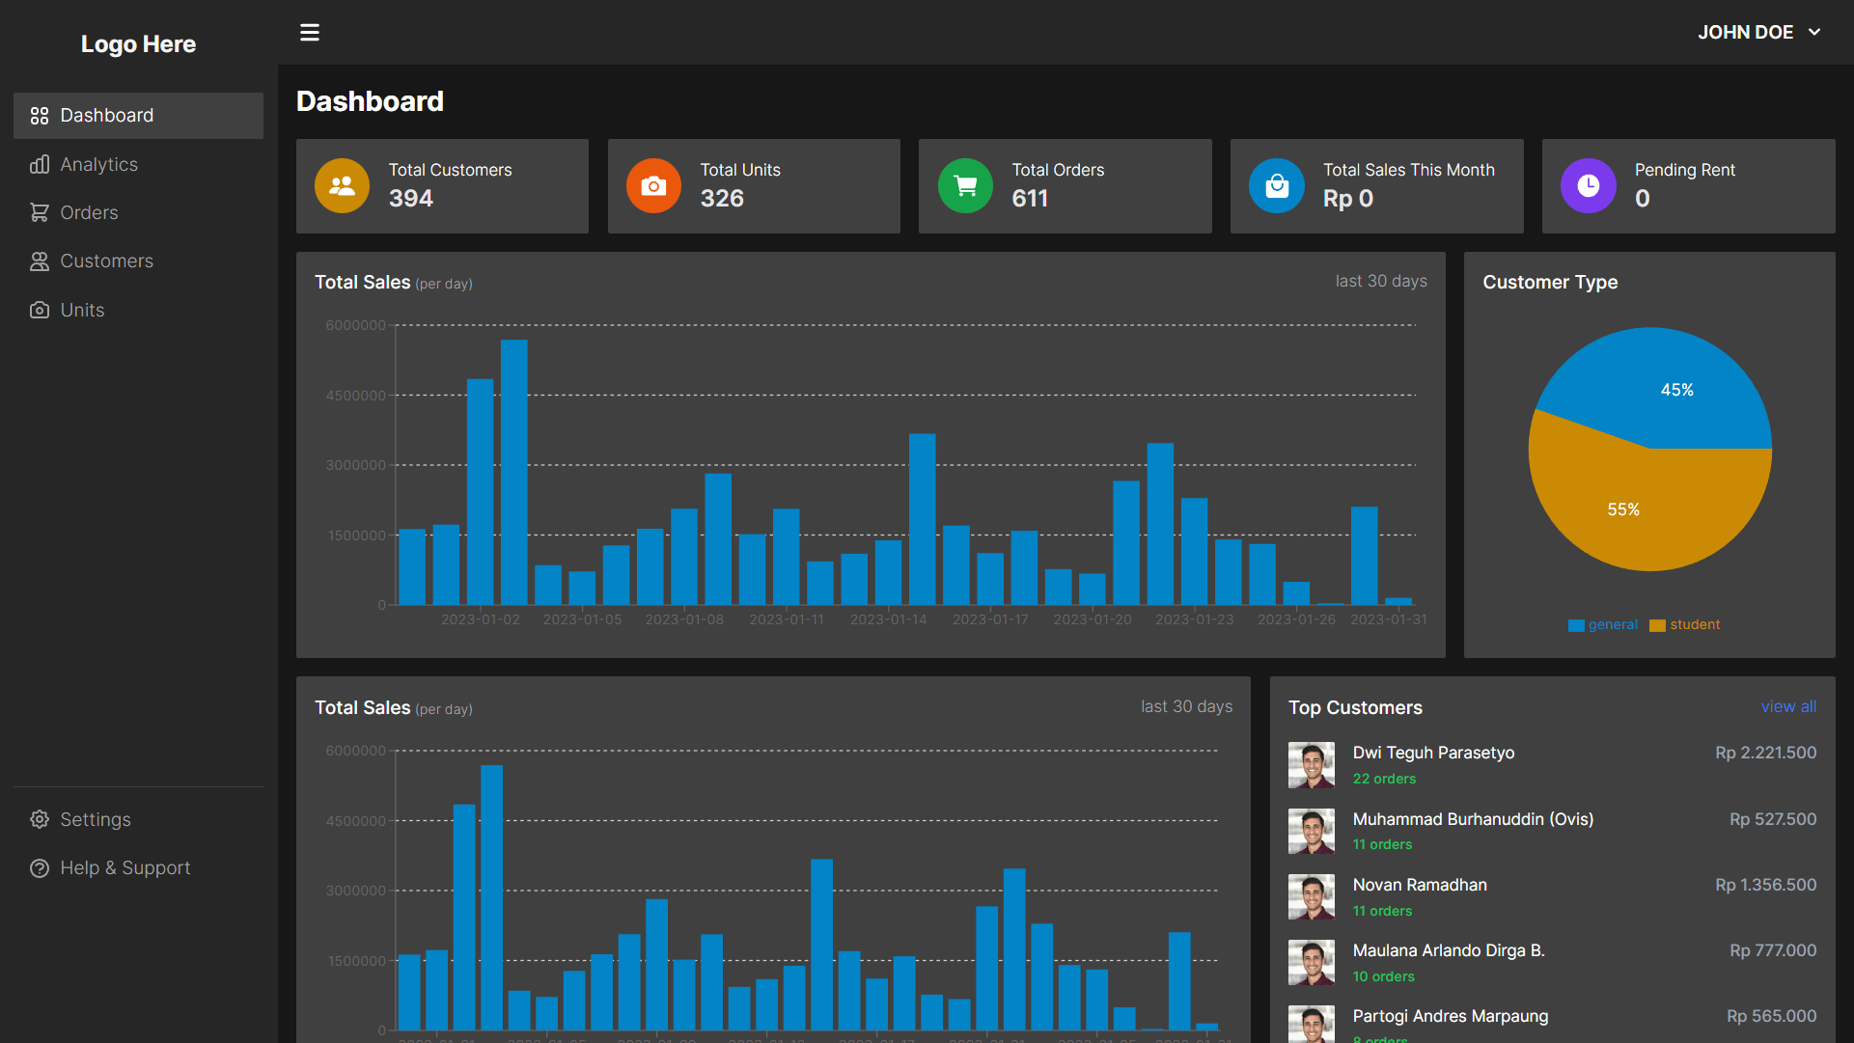Toggle the student legend item in pie chart
The width and height of the screenshot is (1854, 1043).
[1685, 625]
